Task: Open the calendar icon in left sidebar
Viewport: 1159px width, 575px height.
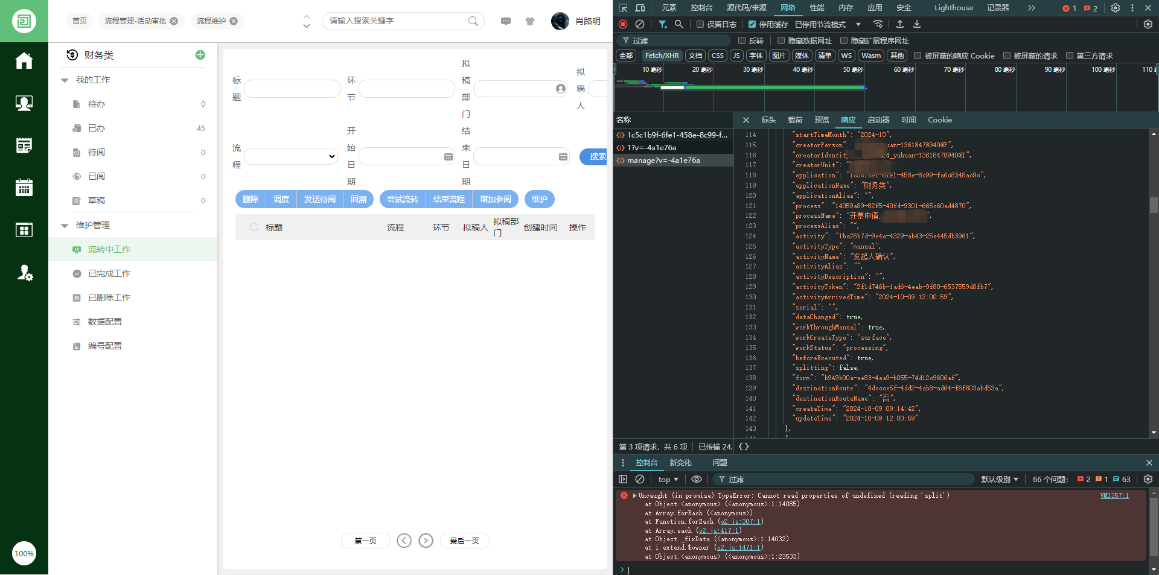Action: (24, 188)
